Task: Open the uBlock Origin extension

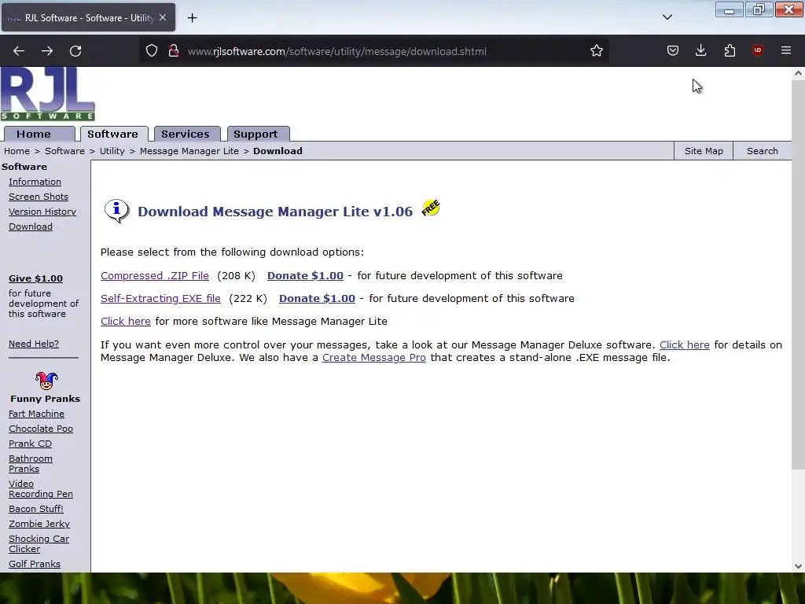Action: point(757,51)
